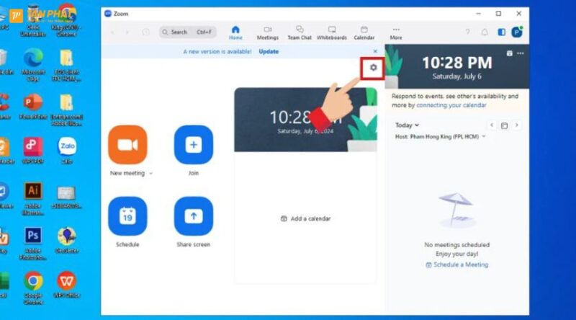
Task: Open notifications bell icon
Action: point(485,32)
